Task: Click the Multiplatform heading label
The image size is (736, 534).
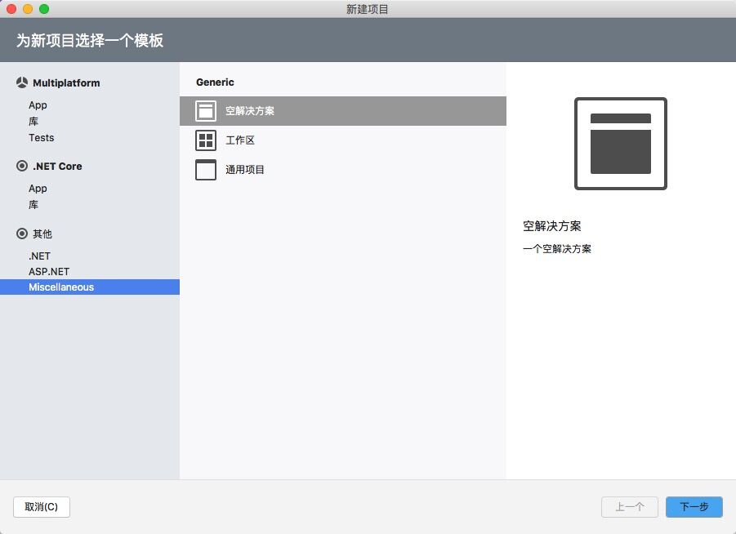Action: click(x=66, y=83)
